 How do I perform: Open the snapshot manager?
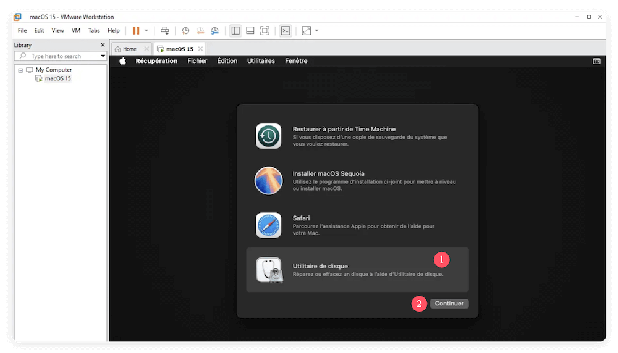click(x=215, y=31)
